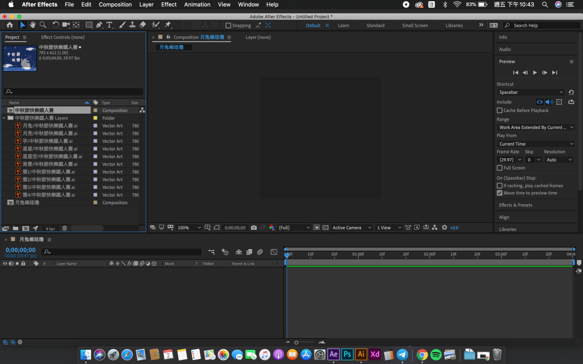Click the exposure value +0.0

point(454,227)
